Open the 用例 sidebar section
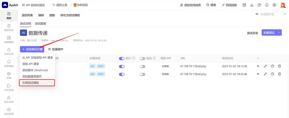Image resolution: width=289 pixels, height=118 pixels. tap(9, 15)
